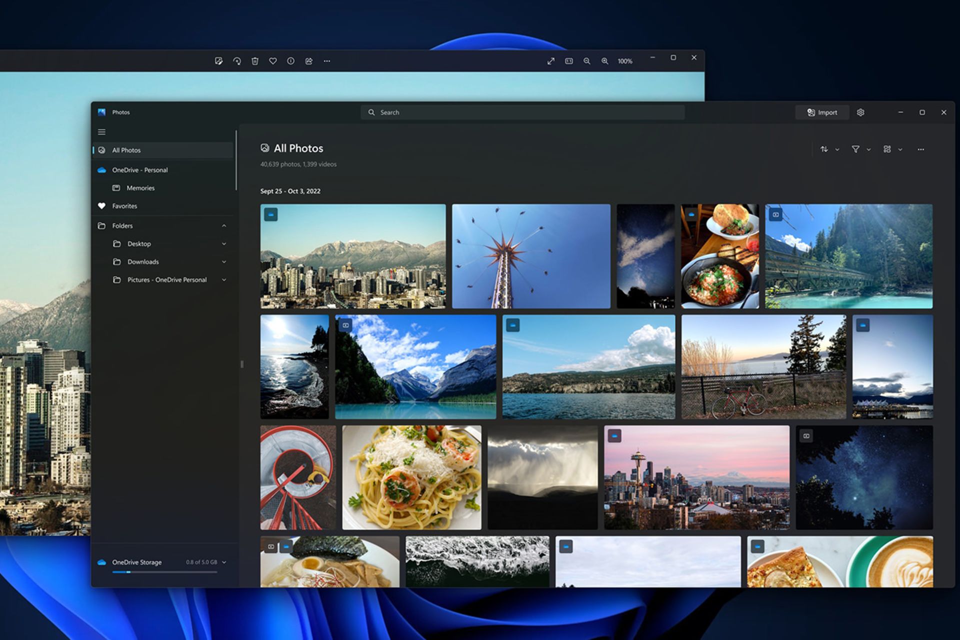Open the red spiral staircase photo

pos(298,477)
